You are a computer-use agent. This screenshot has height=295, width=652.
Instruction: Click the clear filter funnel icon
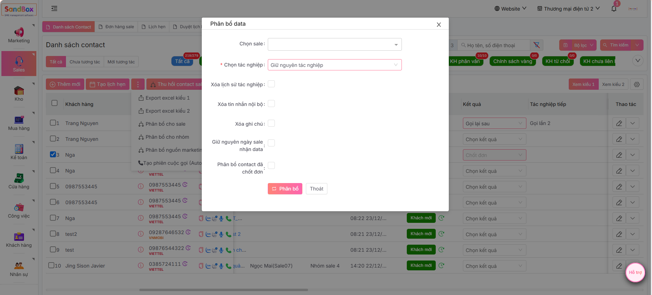pyautogui.click(x=537, y=45)
